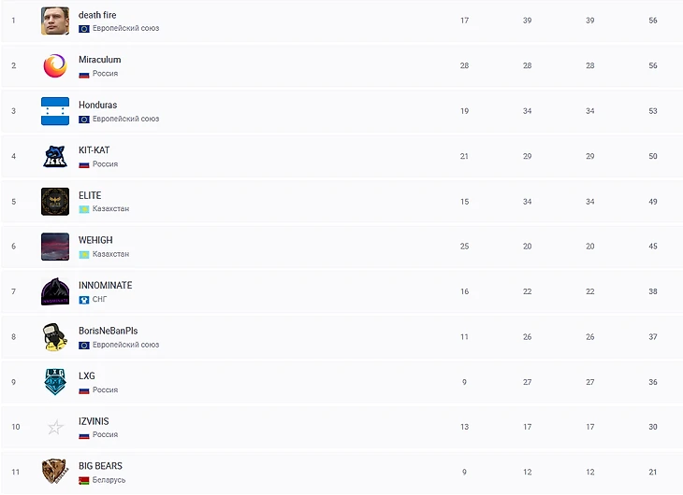Viewport: 683px width, 495px height.
Task: Open the KIT-KAT team page
Action: coord(94,150)
